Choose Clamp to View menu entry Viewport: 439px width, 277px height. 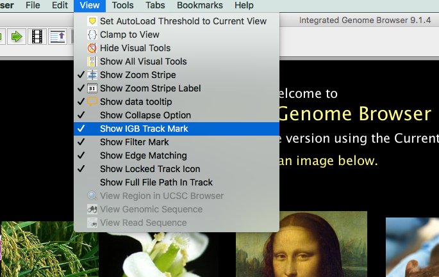click(x=129, y=35)
